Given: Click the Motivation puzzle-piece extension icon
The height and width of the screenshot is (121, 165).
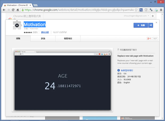Looking at the screenshot, I should coord(17,25).
